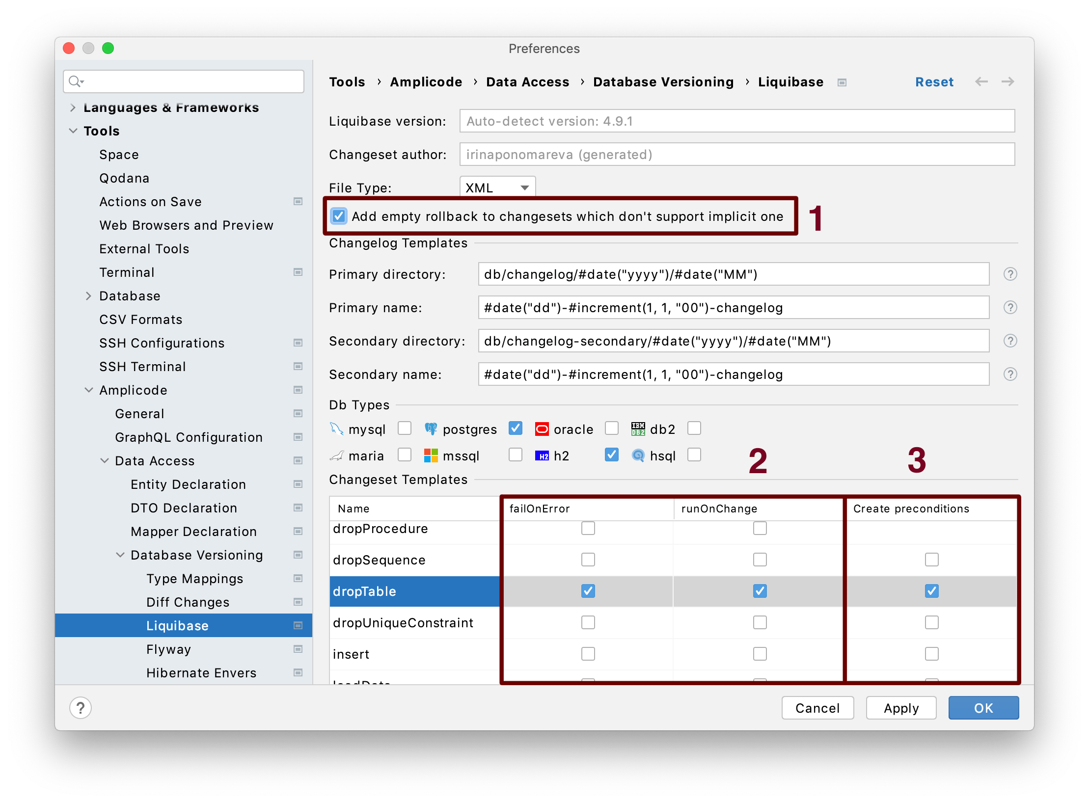This screenshot has height=803, width=1089.
Task: Uncheck Add empty rollback to changesets
Action: [x=339, y=216]
